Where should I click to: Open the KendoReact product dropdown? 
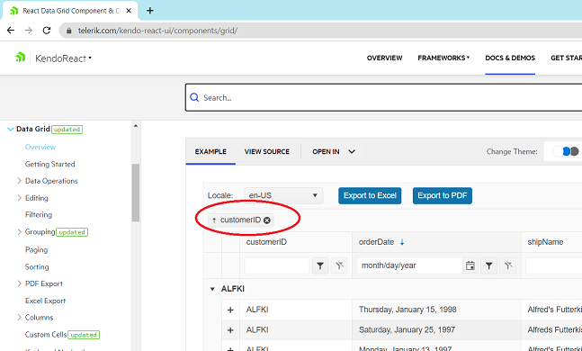[90, 58]
